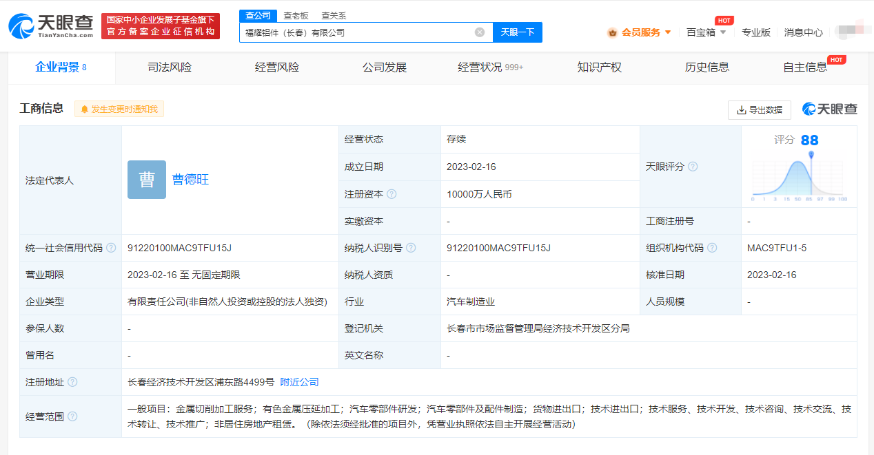Viewport: 874px width, 455px height.
Task: Select the address 长春经济技术开发区浦东路4499号
Action: click(x=201, y=382)
